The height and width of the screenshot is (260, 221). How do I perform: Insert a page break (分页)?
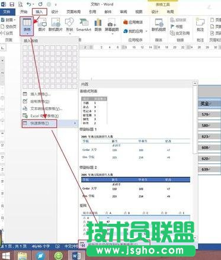pos(7,33)
